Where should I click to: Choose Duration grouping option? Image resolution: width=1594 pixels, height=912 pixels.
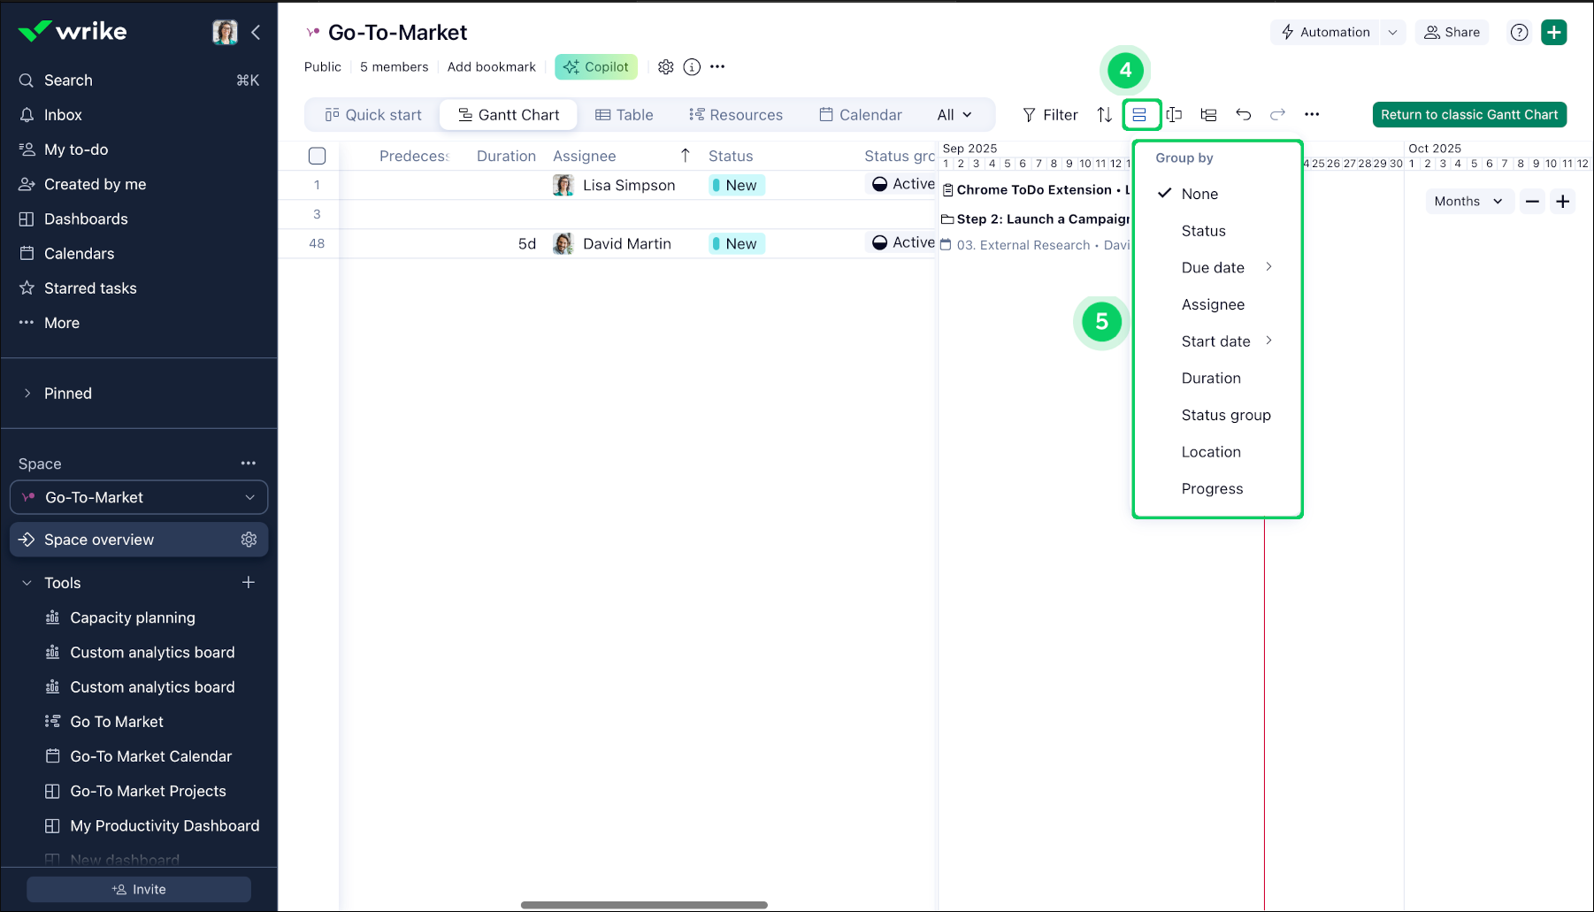[1211, 378]
